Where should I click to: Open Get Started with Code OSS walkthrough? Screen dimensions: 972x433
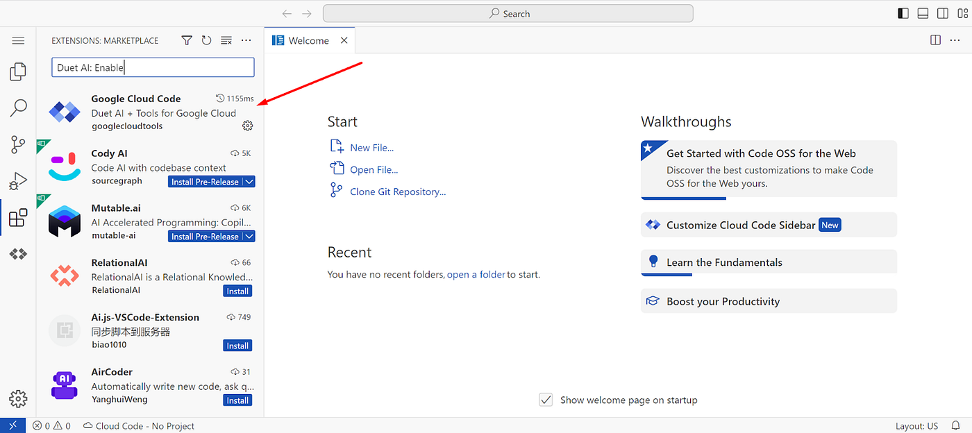pos(769,169)
